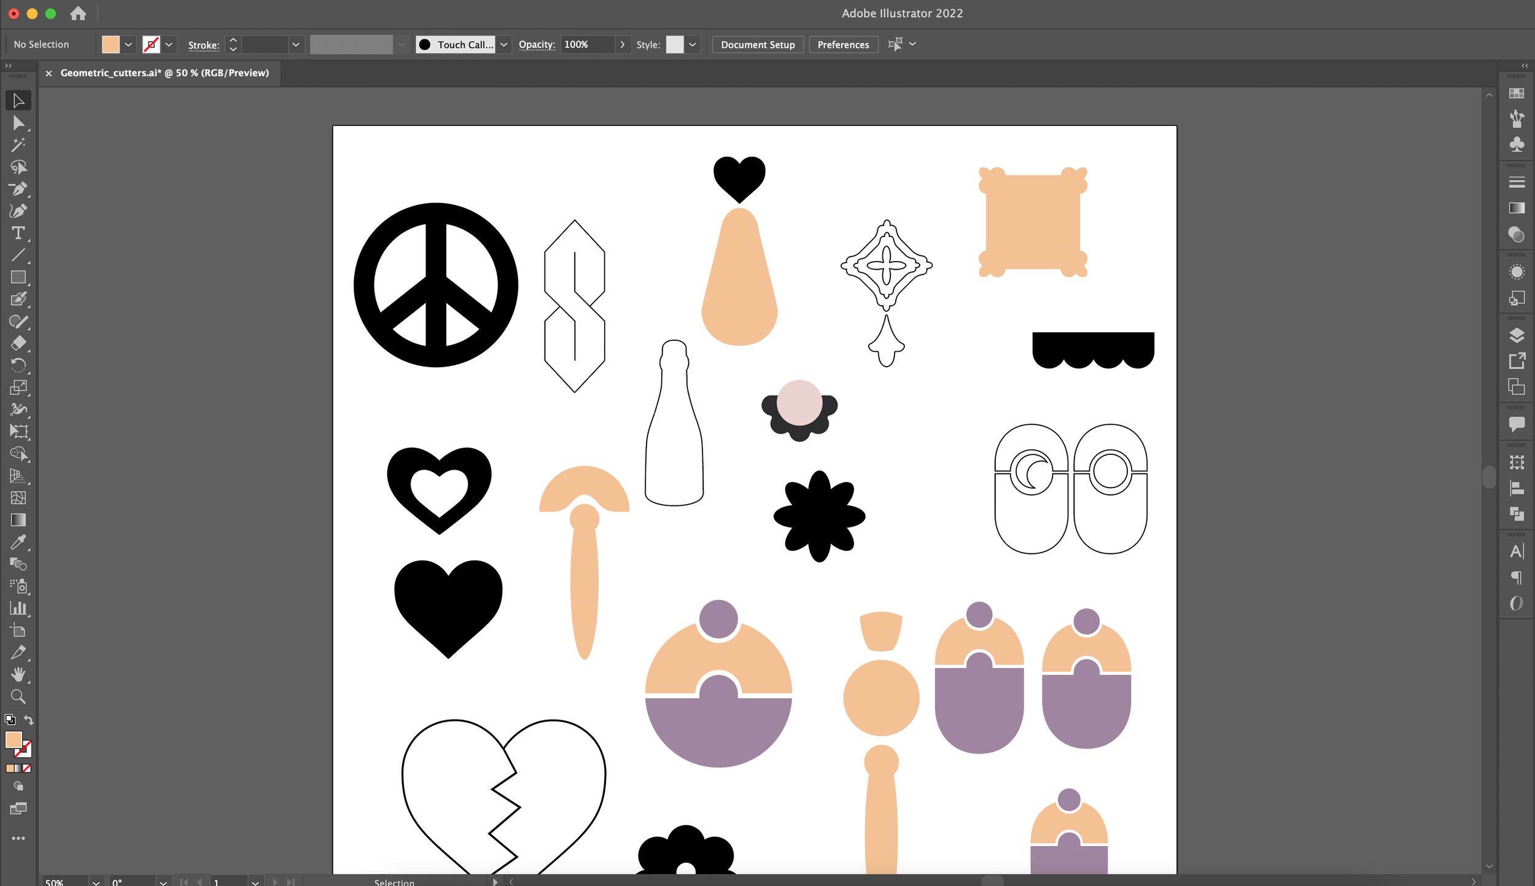This screenshot has width=1535, height=886.
Task: Select the Magic Wand tool
Action: [18, 145]
